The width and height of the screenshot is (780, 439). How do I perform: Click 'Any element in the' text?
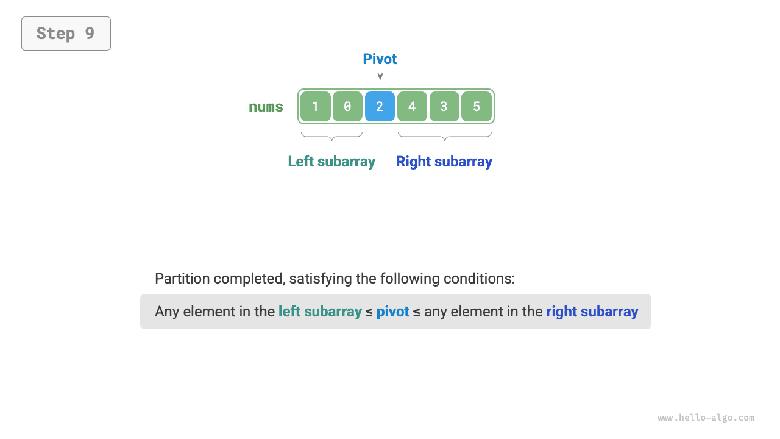(x=214, y=312)
